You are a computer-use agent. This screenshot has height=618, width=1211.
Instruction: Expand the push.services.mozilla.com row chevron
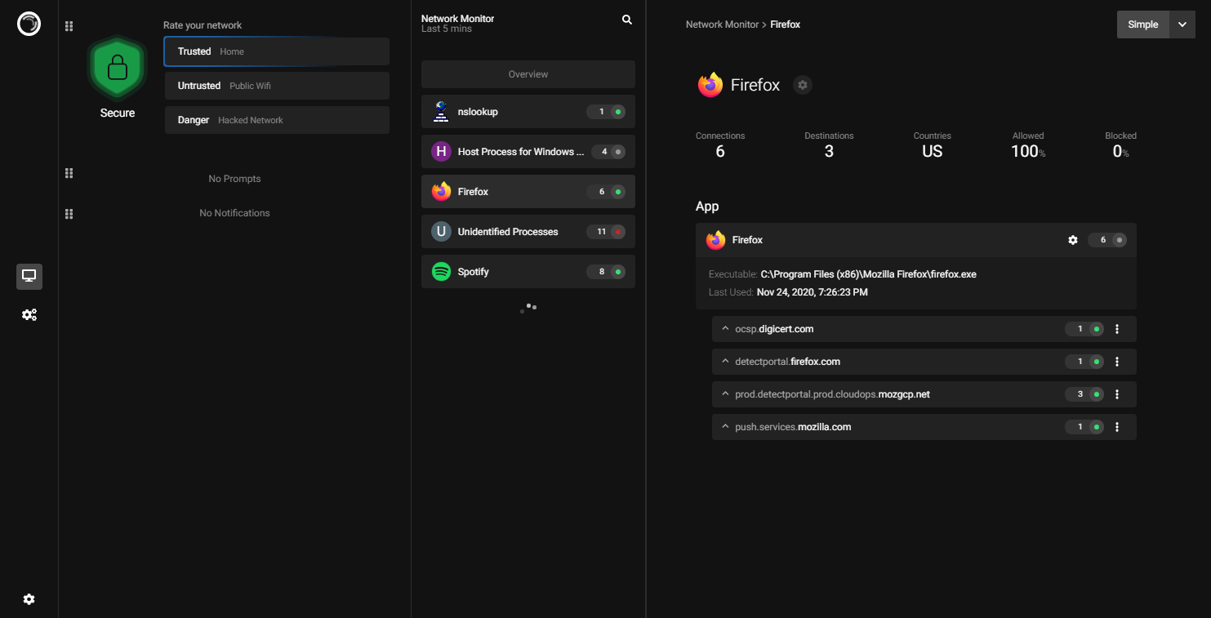(x=724, y=426)
